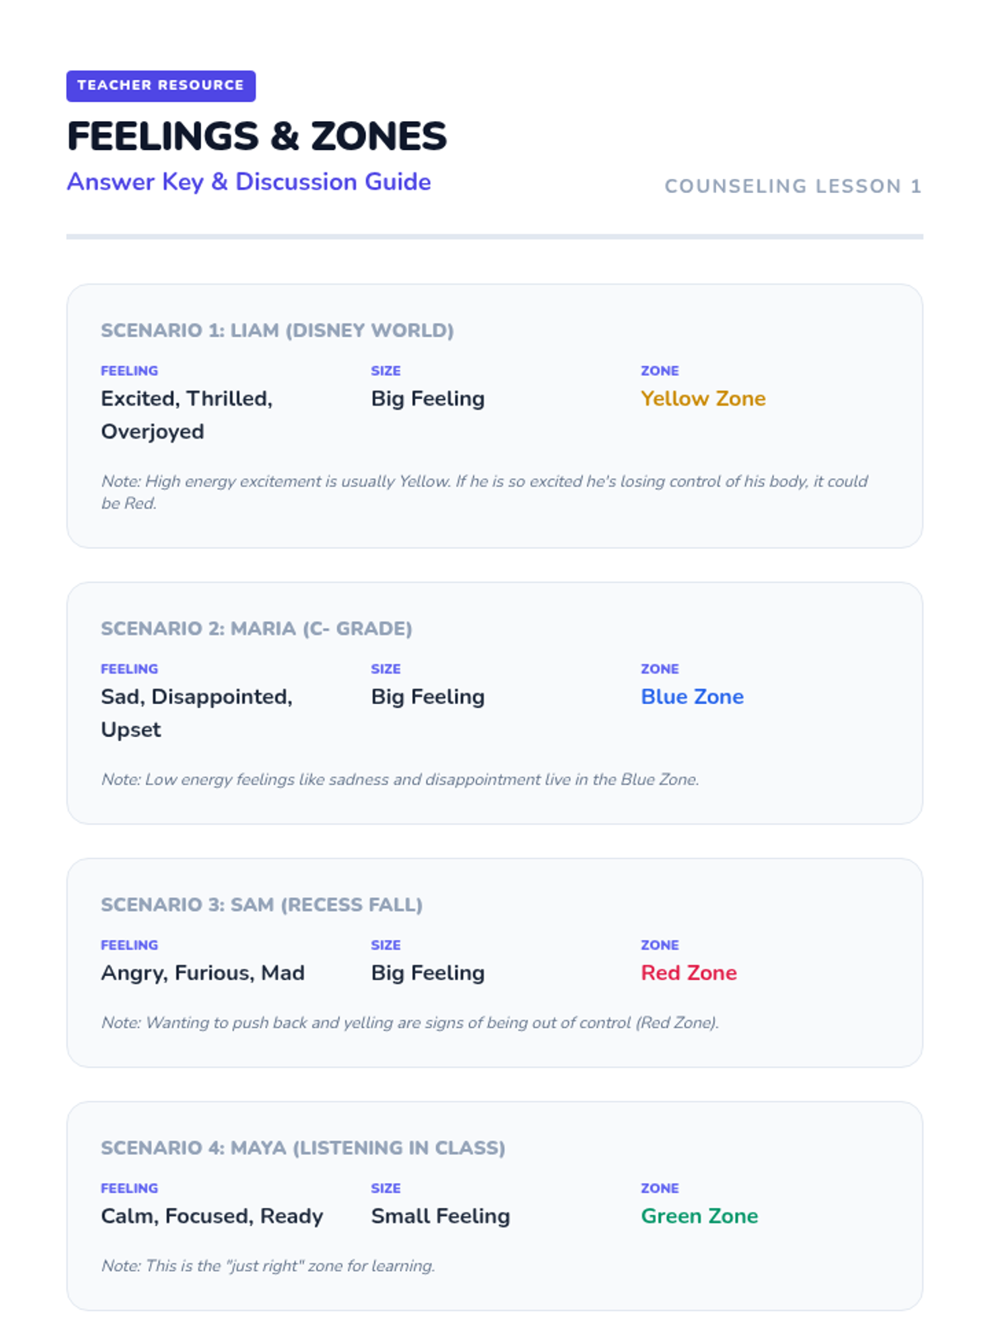989x1319 pixels.
Task: Select the Feelings & Zones title
Action: tap(256, 137)
